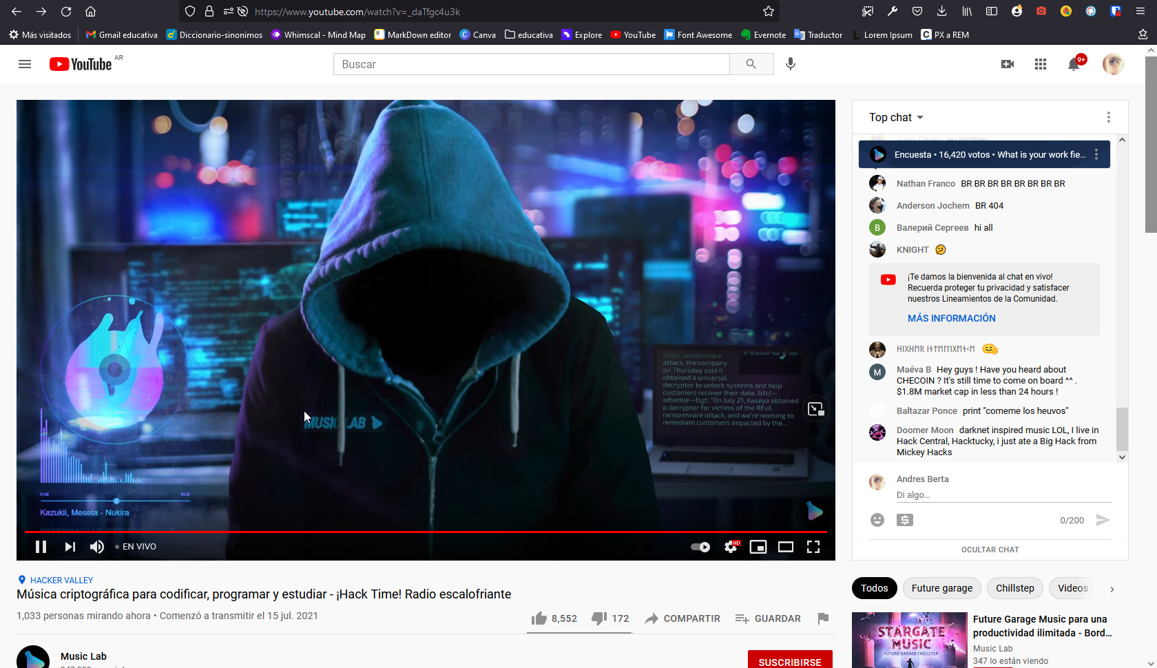Enable theater mode

point(786,547)
